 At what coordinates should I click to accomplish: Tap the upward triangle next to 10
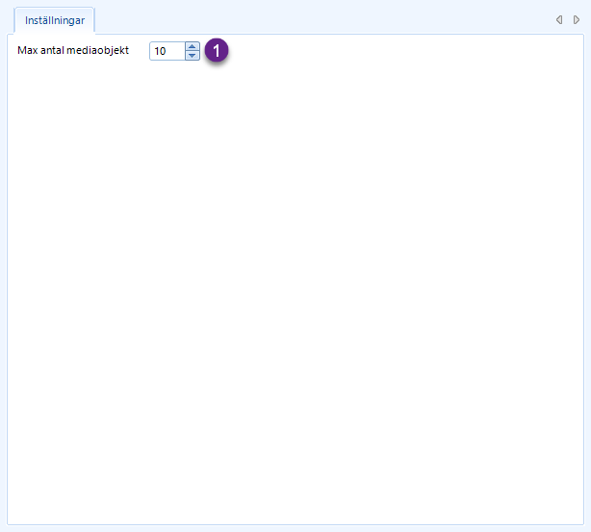(x=193, y=47)
